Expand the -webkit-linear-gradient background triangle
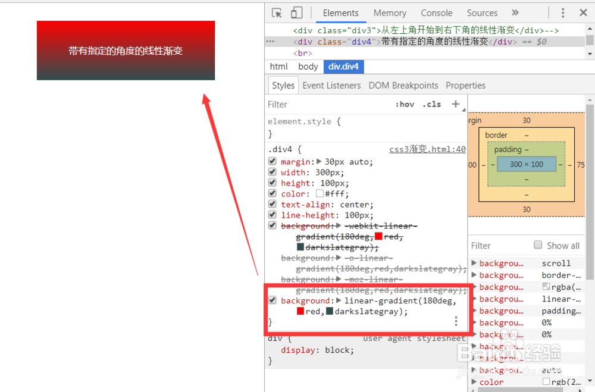This screenshot has width=595, height=392. click(339, 225)
